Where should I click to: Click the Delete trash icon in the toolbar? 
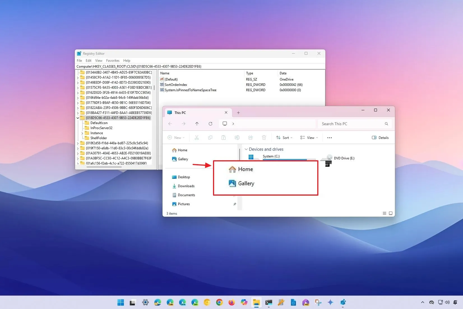pos(264,138)
